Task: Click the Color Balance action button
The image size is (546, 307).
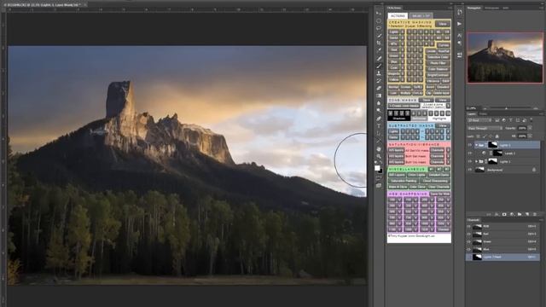Action: coord(439,69)
